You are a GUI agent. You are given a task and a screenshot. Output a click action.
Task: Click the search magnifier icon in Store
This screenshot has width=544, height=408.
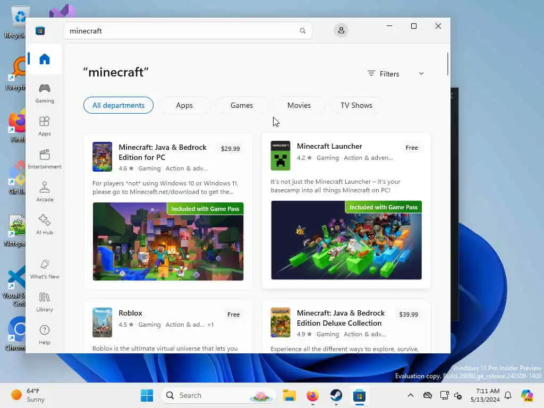302,31
